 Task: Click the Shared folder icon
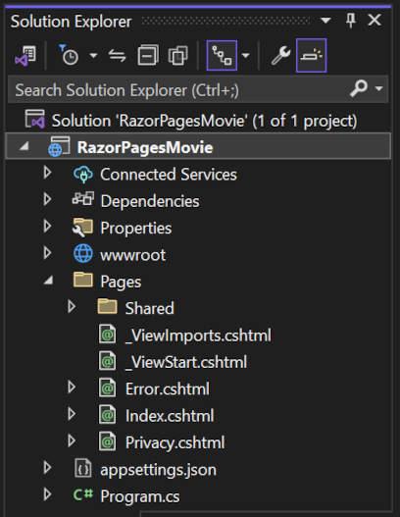point(108,306)
